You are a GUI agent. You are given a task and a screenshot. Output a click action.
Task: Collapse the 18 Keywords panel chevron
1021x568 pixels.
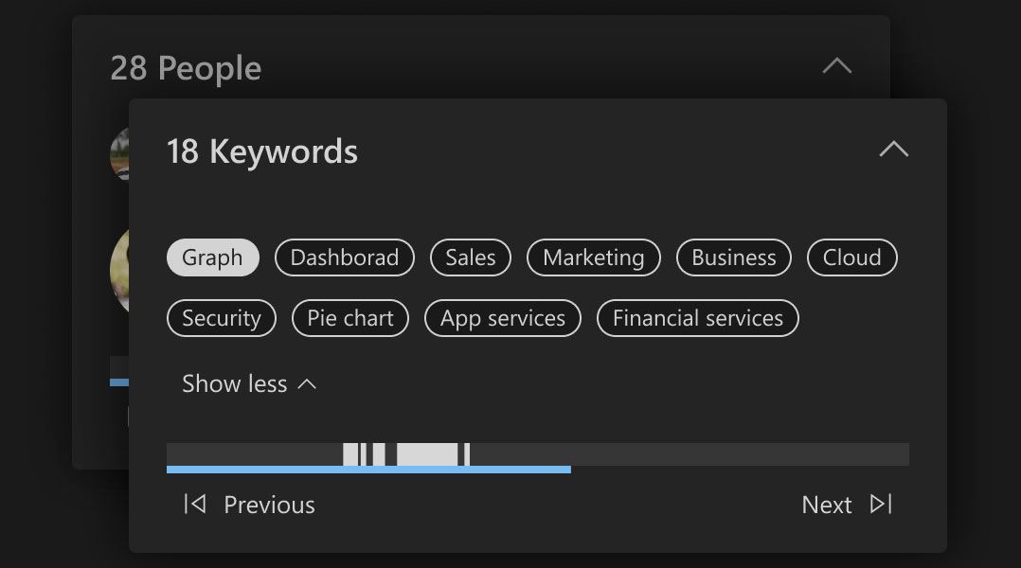pos(893,151)
